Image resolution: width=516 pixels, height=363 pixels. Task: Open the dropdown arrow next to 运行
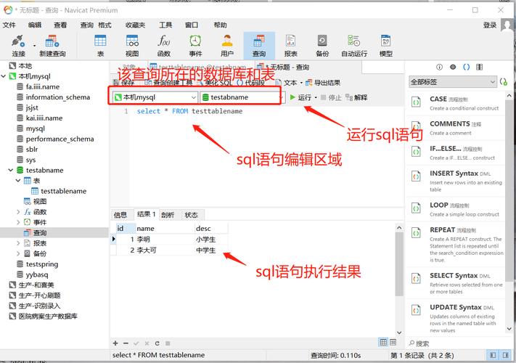point(316,98)
